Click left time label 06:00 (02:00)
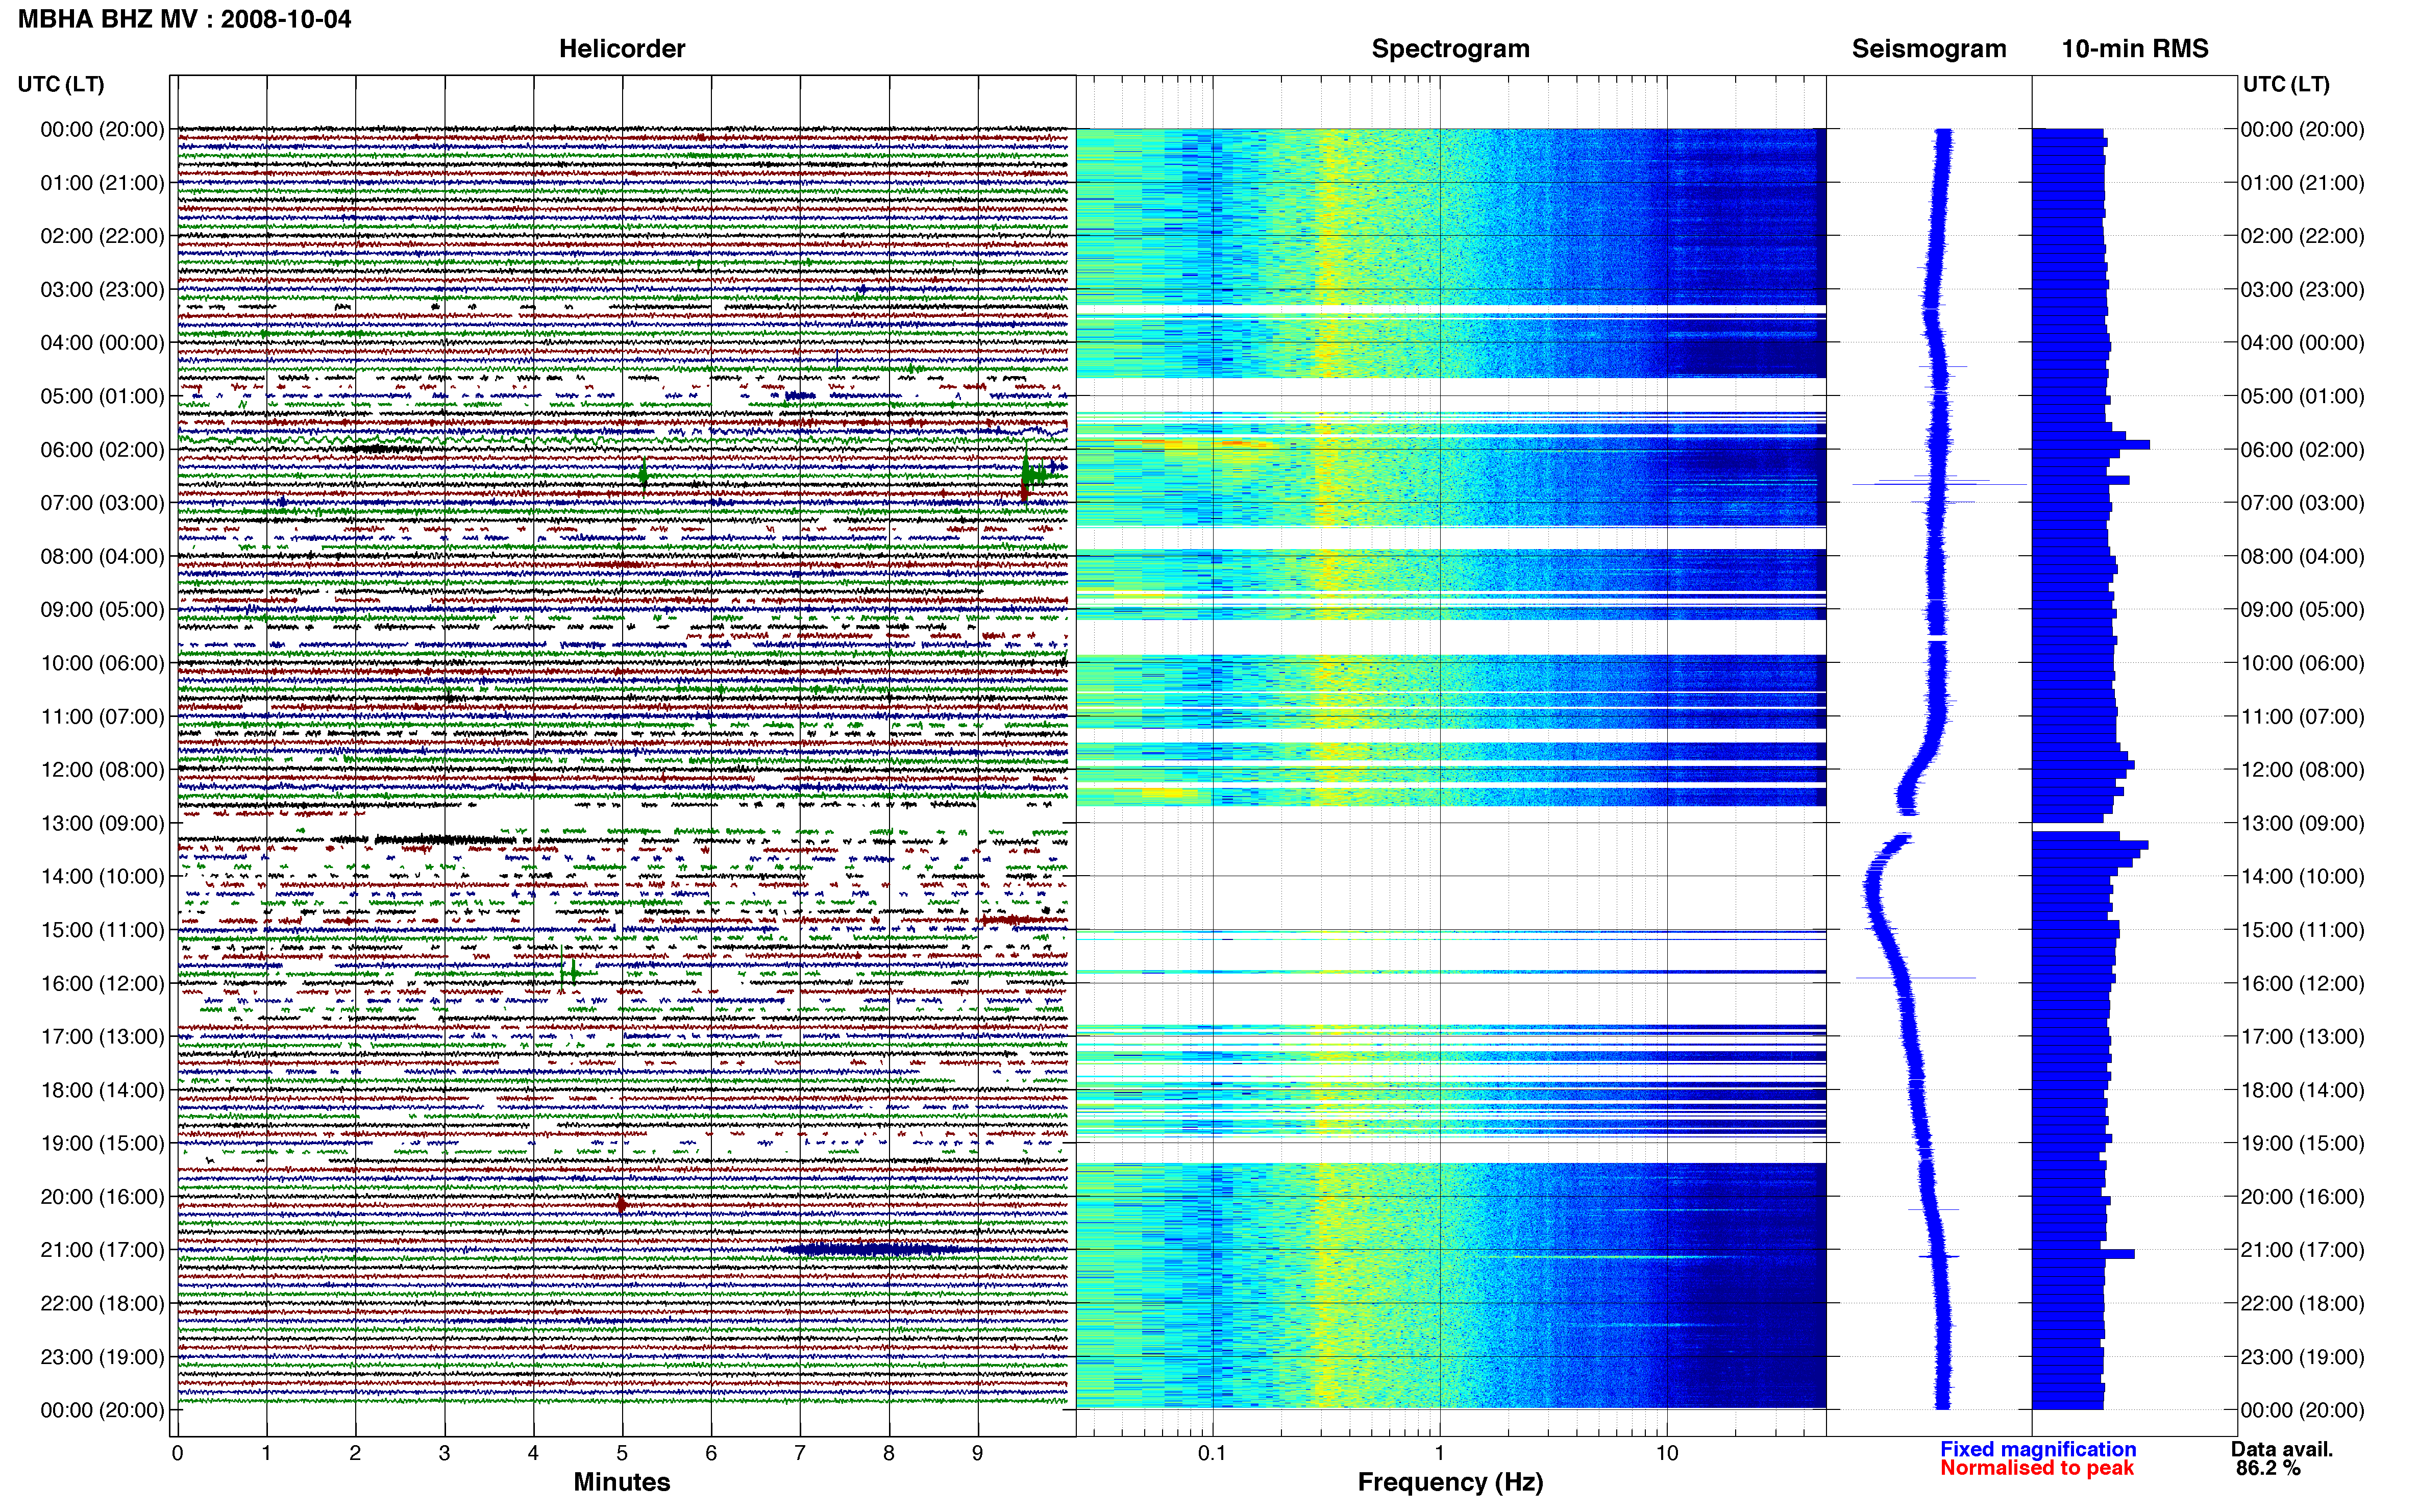The image size is (2419, 1512). (x=102, y=450)
